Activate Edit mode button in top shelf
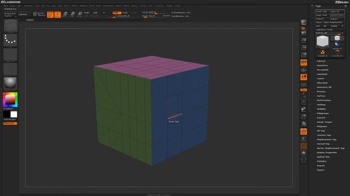This screenshot has width=350, height=196. point(50,15)
